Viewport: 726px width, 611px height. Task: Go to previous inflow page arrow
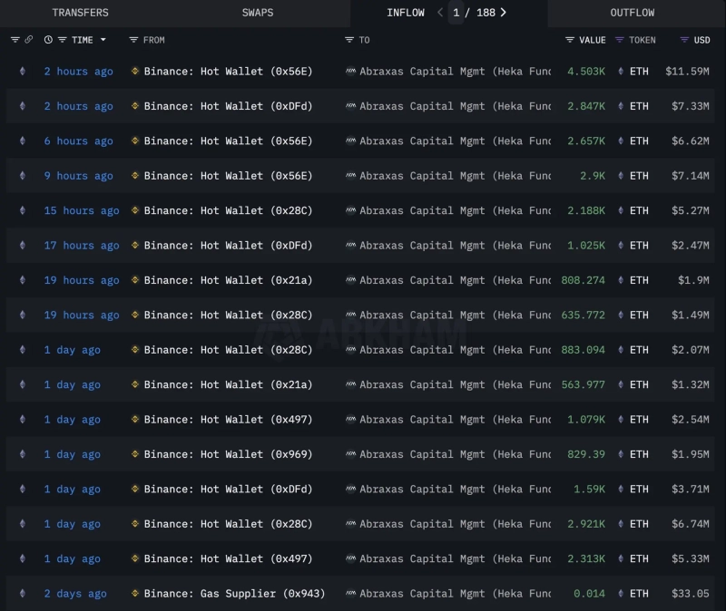(440, 13)
